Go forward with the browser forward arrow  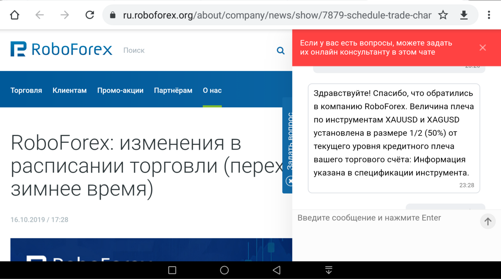64,15
